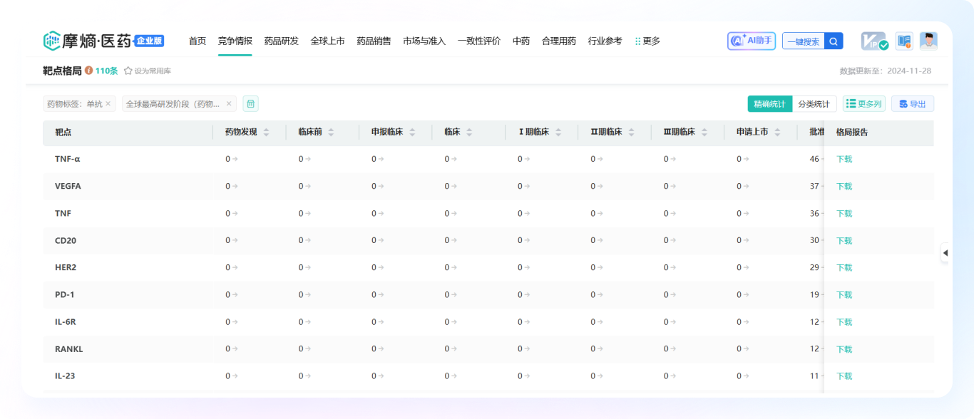Remove the 药物标签: 单抗 filter tag
The height and width of the screenshot is (419, 974).
108,104
